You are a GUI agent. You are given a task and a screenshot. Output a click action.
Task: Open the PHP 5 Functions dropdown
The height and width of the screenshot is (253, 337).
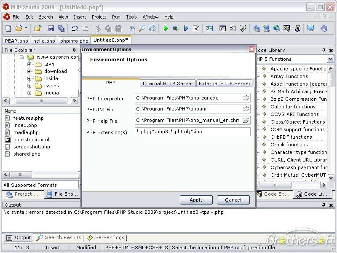pyautogui.click(x=330, y=59)
